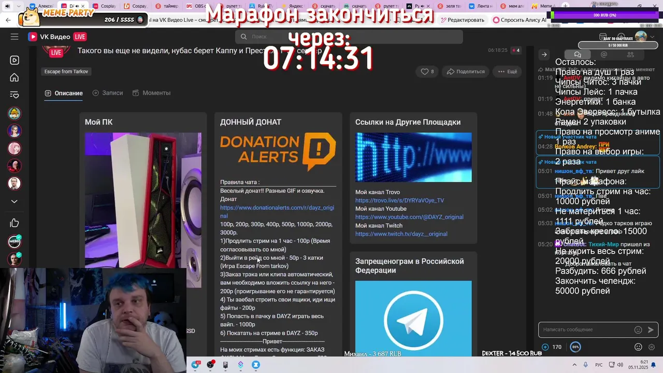Open the chat mentions @ tab
The height and width of the screenshot is (373, 663).
pyautogui.click(x=604, y=54)
